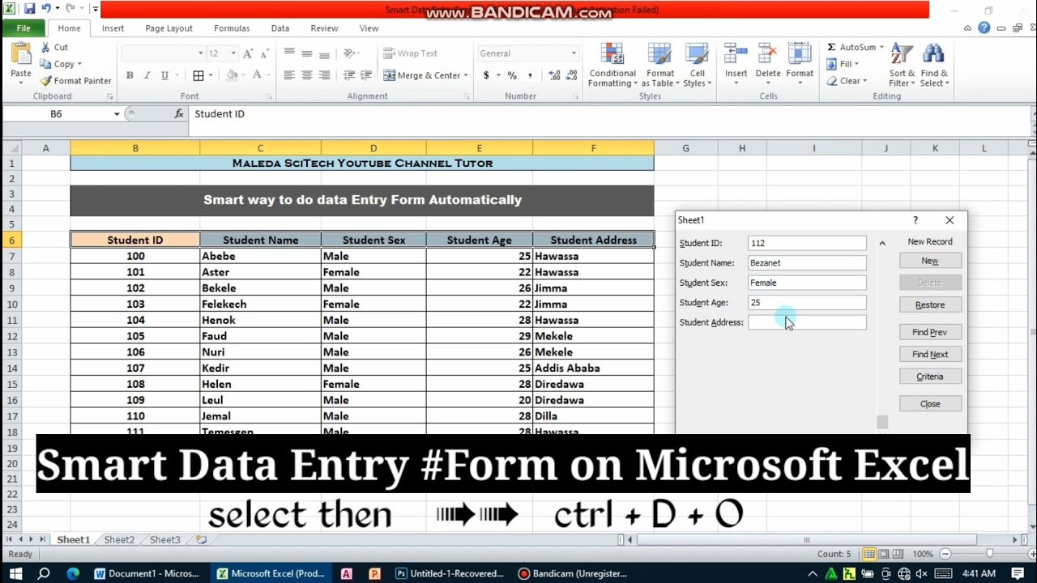Image resolution: width=1037 pixels, height=583 pixels.
Task: Switch to the Insert ribbon tab
Action: [113, 28]
